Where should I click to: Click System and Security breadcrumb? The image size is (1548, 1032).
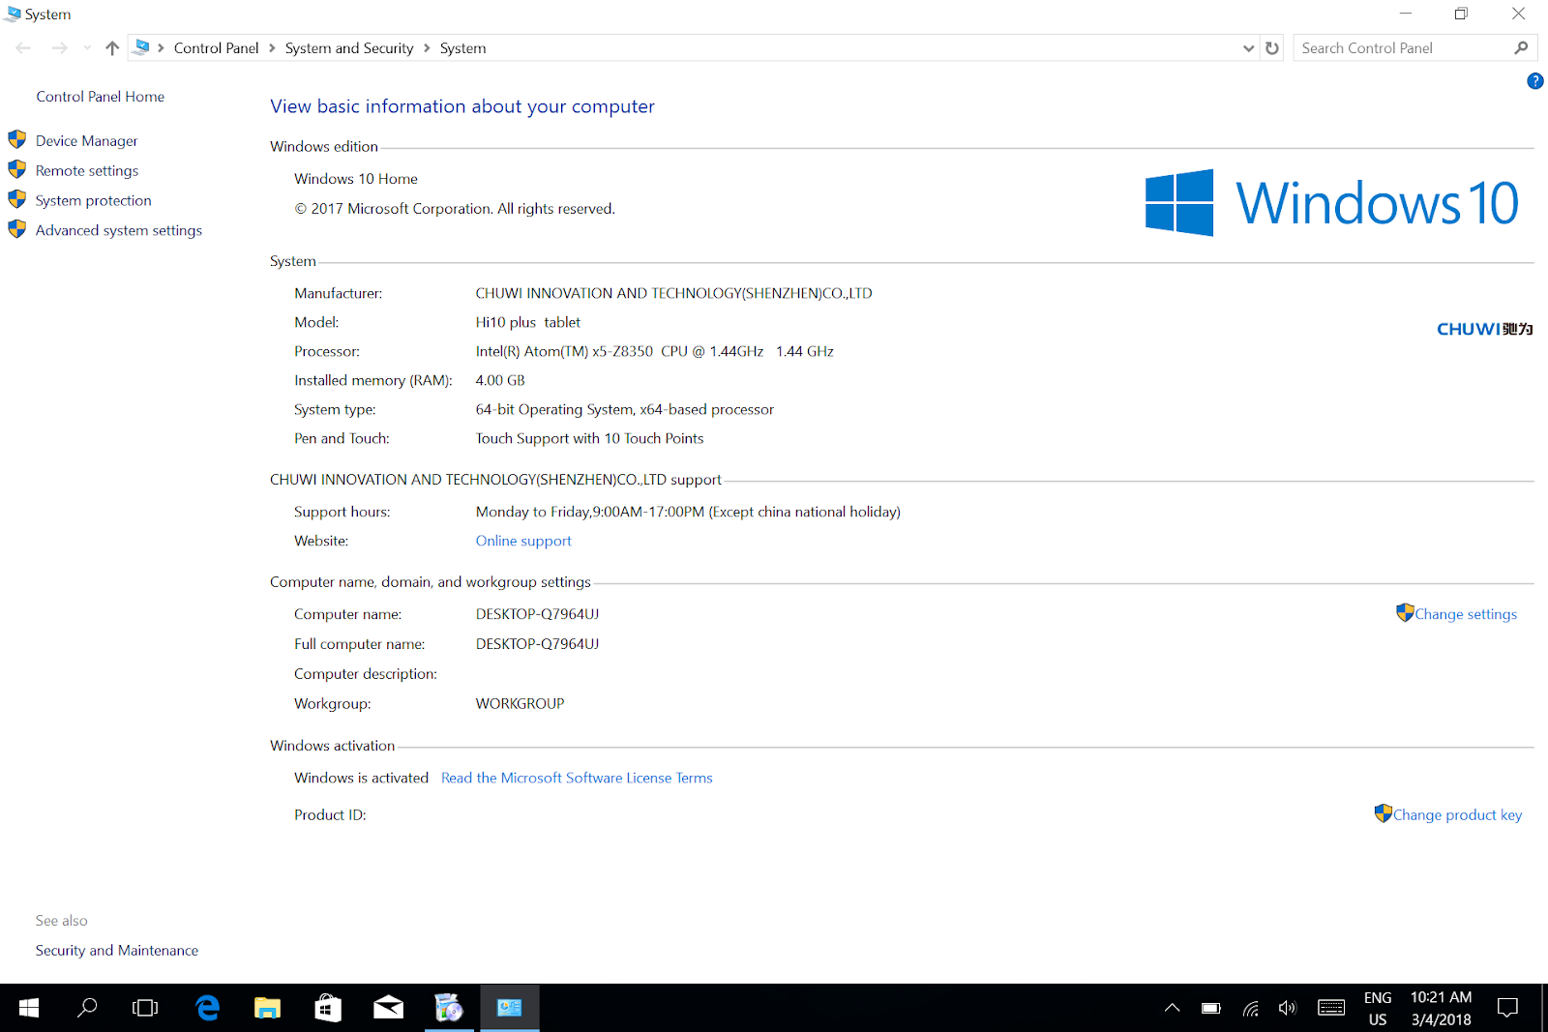coord(349,48)
